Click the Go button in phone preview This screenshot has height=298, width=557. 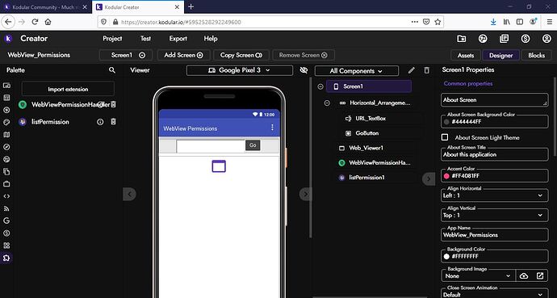253,145
